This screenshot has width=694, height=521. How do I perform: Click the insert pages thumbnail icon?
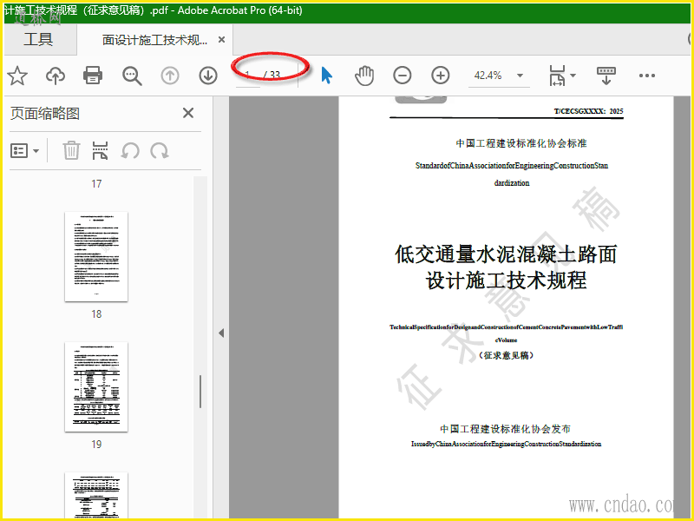tap(100, 150)
